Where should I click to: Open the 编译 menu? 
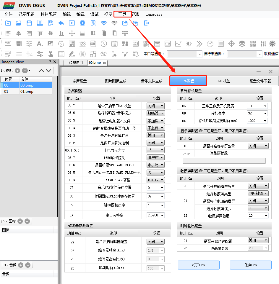coord(80,14)
